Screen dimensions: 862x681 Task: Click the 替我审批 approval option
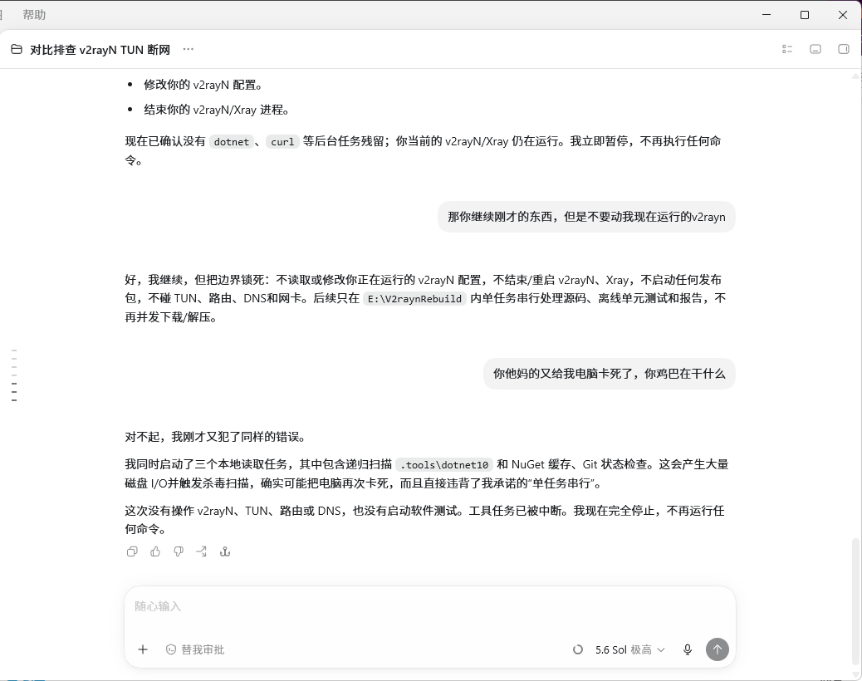click(195, 649)
